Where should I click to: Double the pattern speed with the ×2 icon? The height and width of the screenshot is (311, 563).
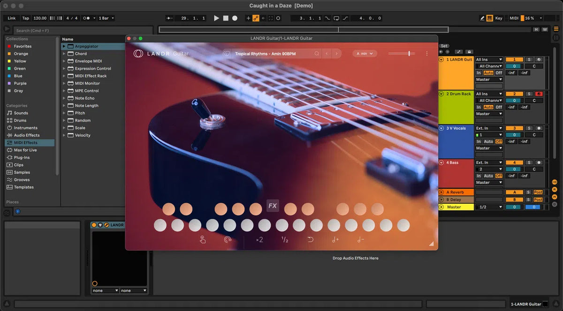(x=259, y=240)
